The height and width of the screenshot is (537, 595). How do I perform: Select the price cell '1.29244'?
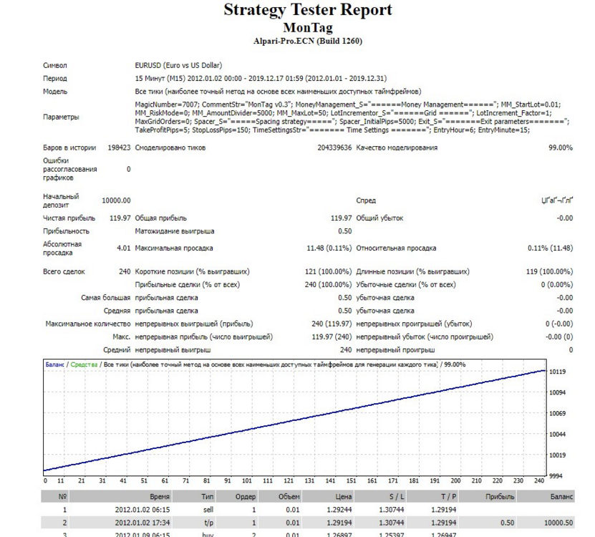click(x=339, y=510)
